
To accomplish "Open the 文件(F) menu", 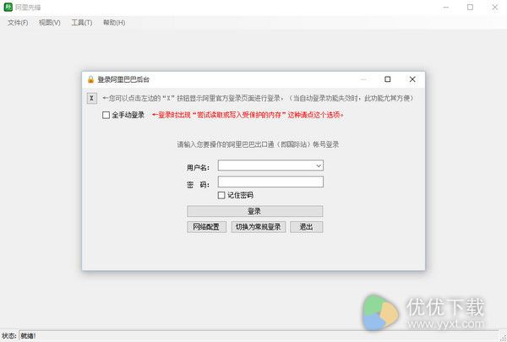I will click(x=18, y=23).
